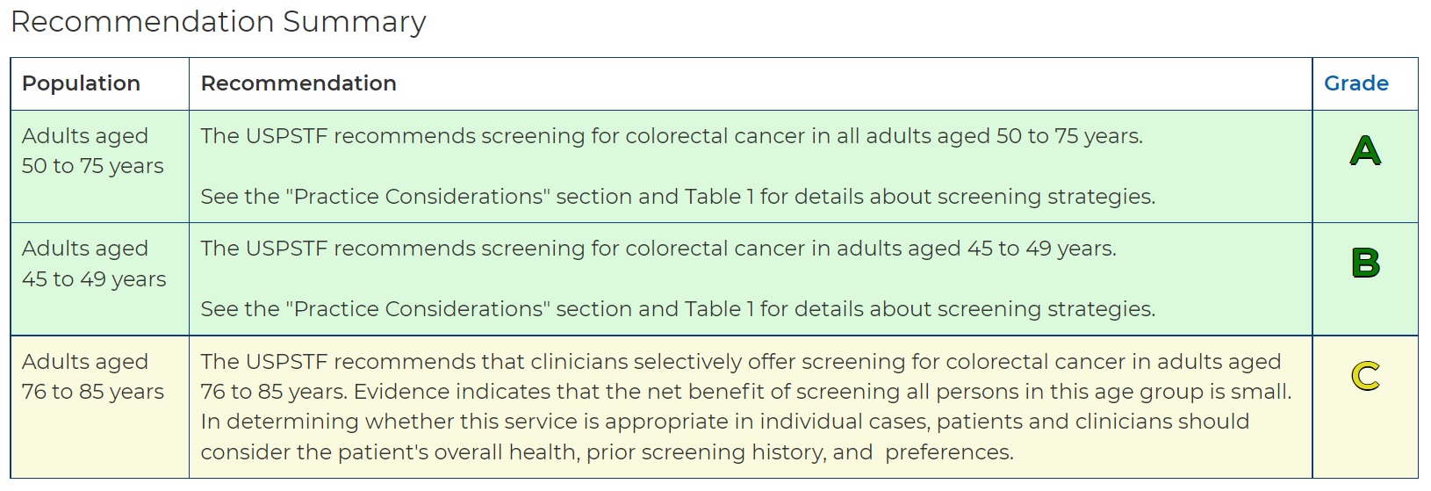
Task: Click the Practice Considerations note in first row
Action: click(678, 197)
